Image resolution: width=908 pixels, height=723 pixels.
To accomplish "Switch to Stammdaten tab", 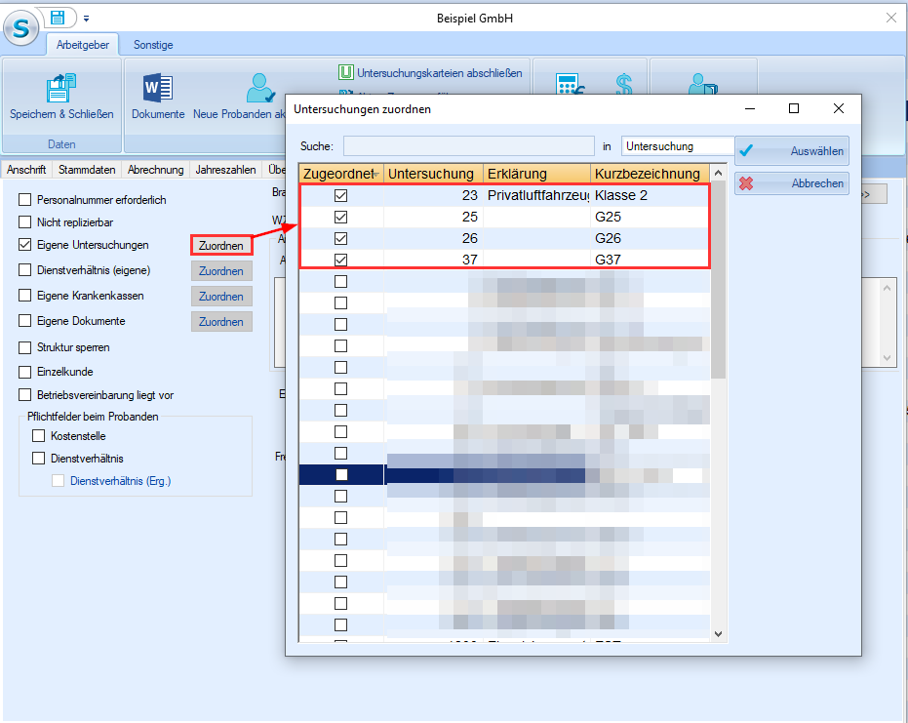I will click(x=87, y=170).
